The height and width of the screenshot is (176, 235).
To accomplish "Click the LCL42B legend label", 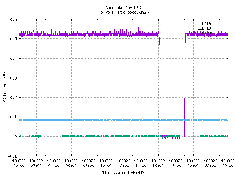I will point(204,33).
